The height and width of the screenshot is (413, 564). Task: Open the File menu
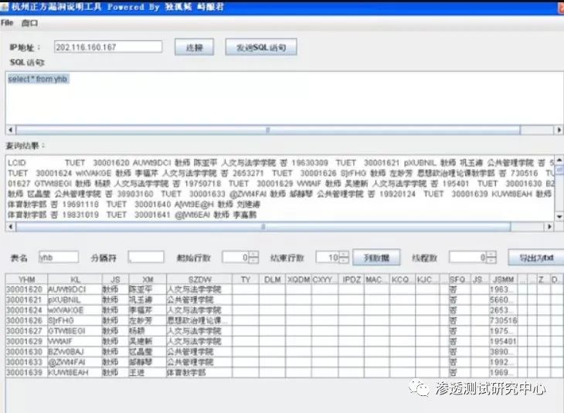pos(7,22)
